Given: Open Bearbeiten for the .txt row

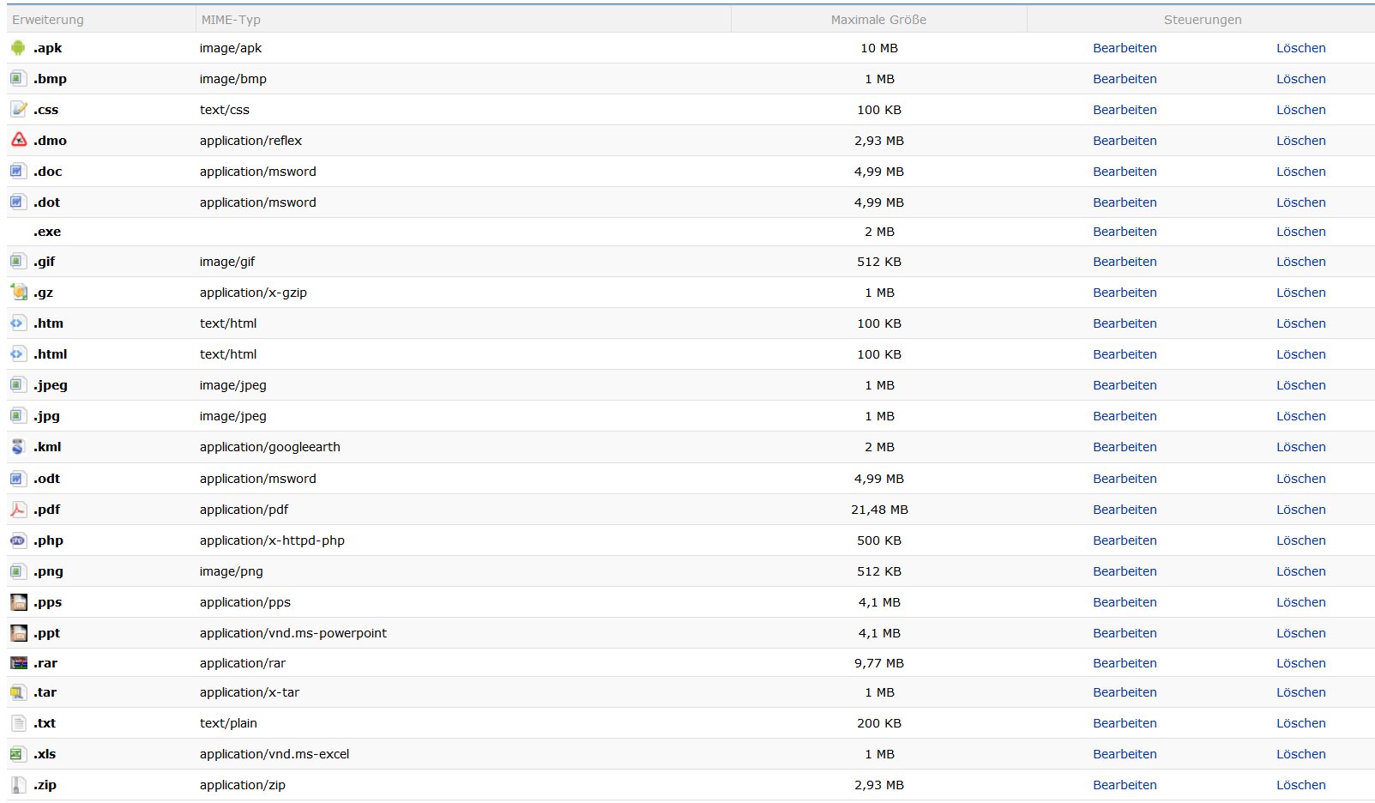Looking at the screenshot, I should tap(1125, 723).
